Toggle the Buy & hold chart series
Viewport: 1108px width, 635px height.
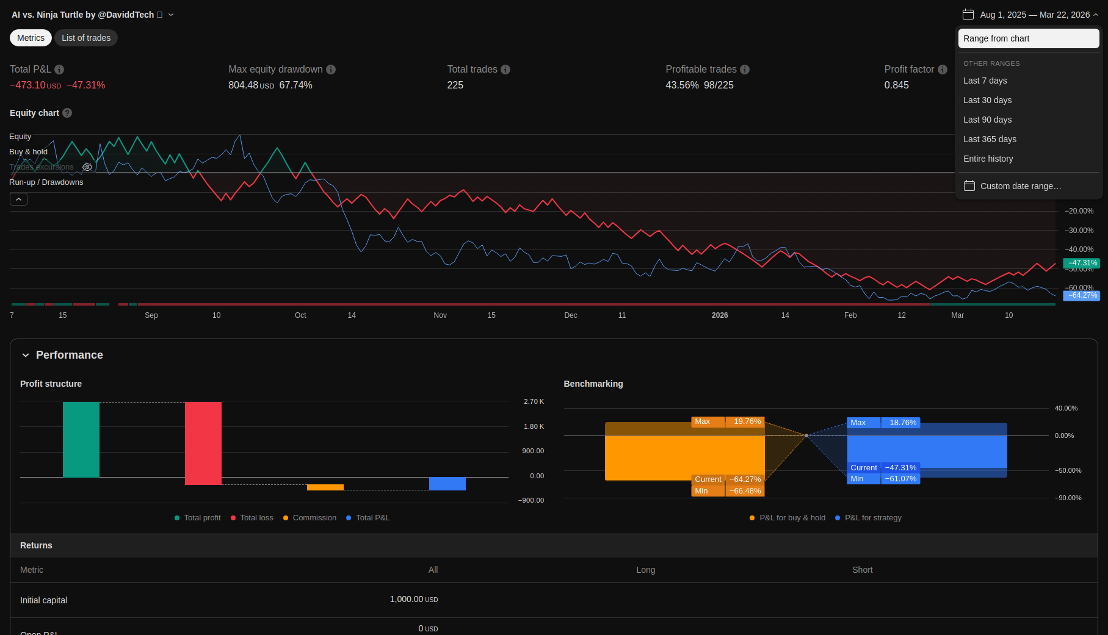[28, 152]
